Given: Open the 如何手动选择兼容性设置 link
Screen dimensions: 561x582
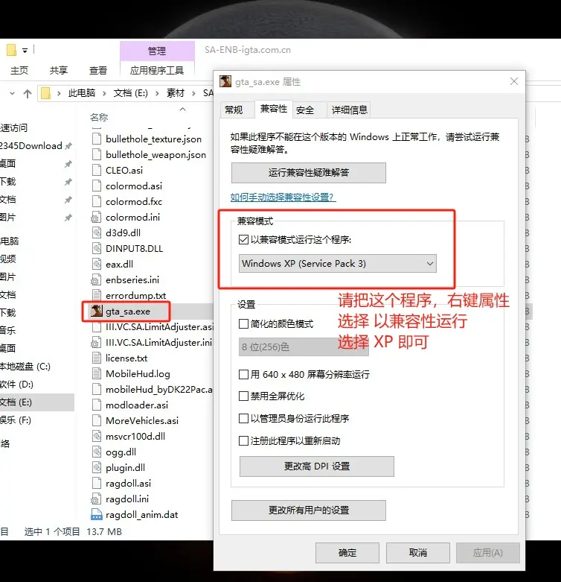Looking at the screenshot, I should [x=283, y=197].
